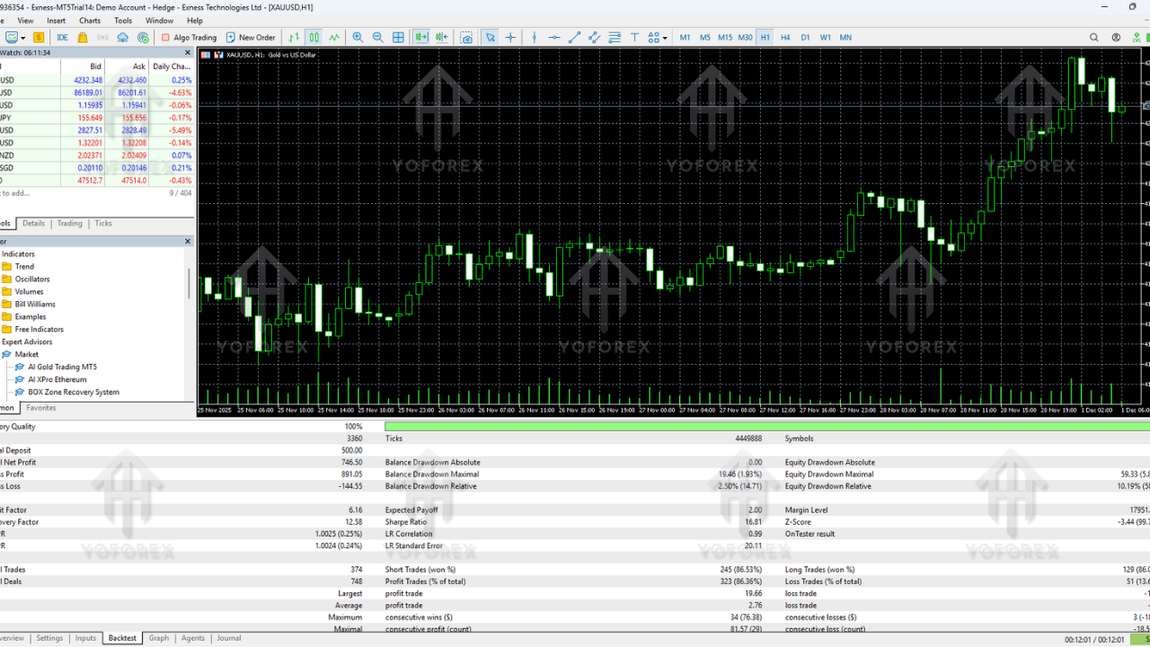
Task: Open the search magnifier in toolbar
Action: [x=1093, y=38]
